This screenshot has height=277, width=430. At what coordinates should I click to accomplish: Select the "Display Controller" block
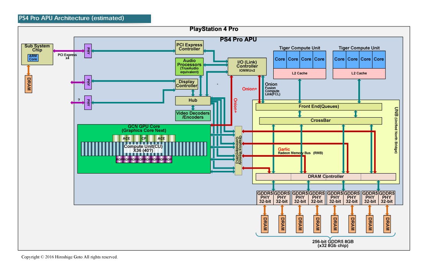(187, 84)
